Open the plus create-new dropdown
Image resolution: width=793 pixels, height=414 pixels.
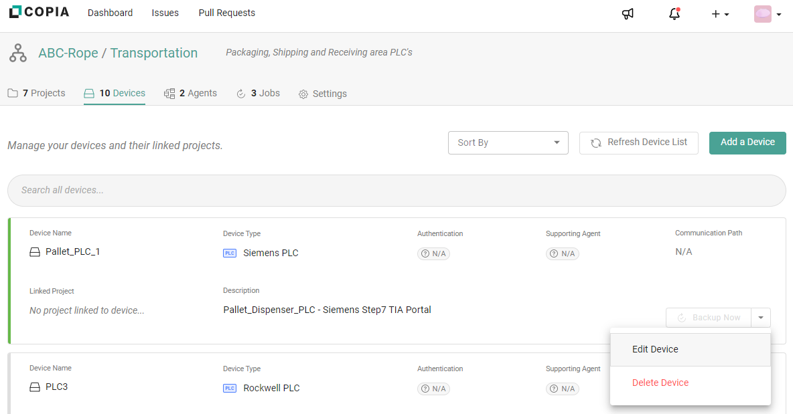pyautogui.click(x=720, y=13)
